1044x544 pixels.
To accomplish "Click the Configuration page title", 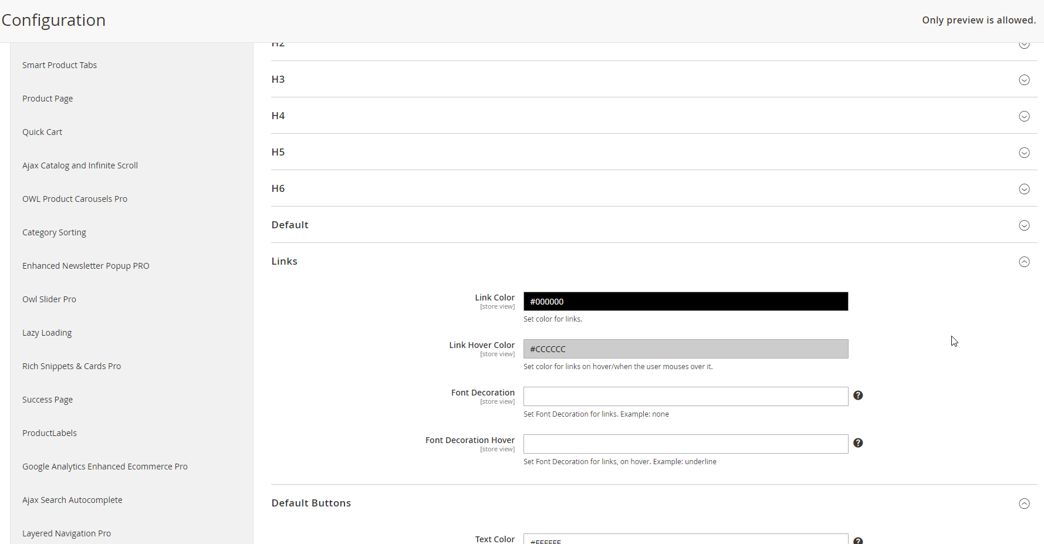I will pos(53,20).
